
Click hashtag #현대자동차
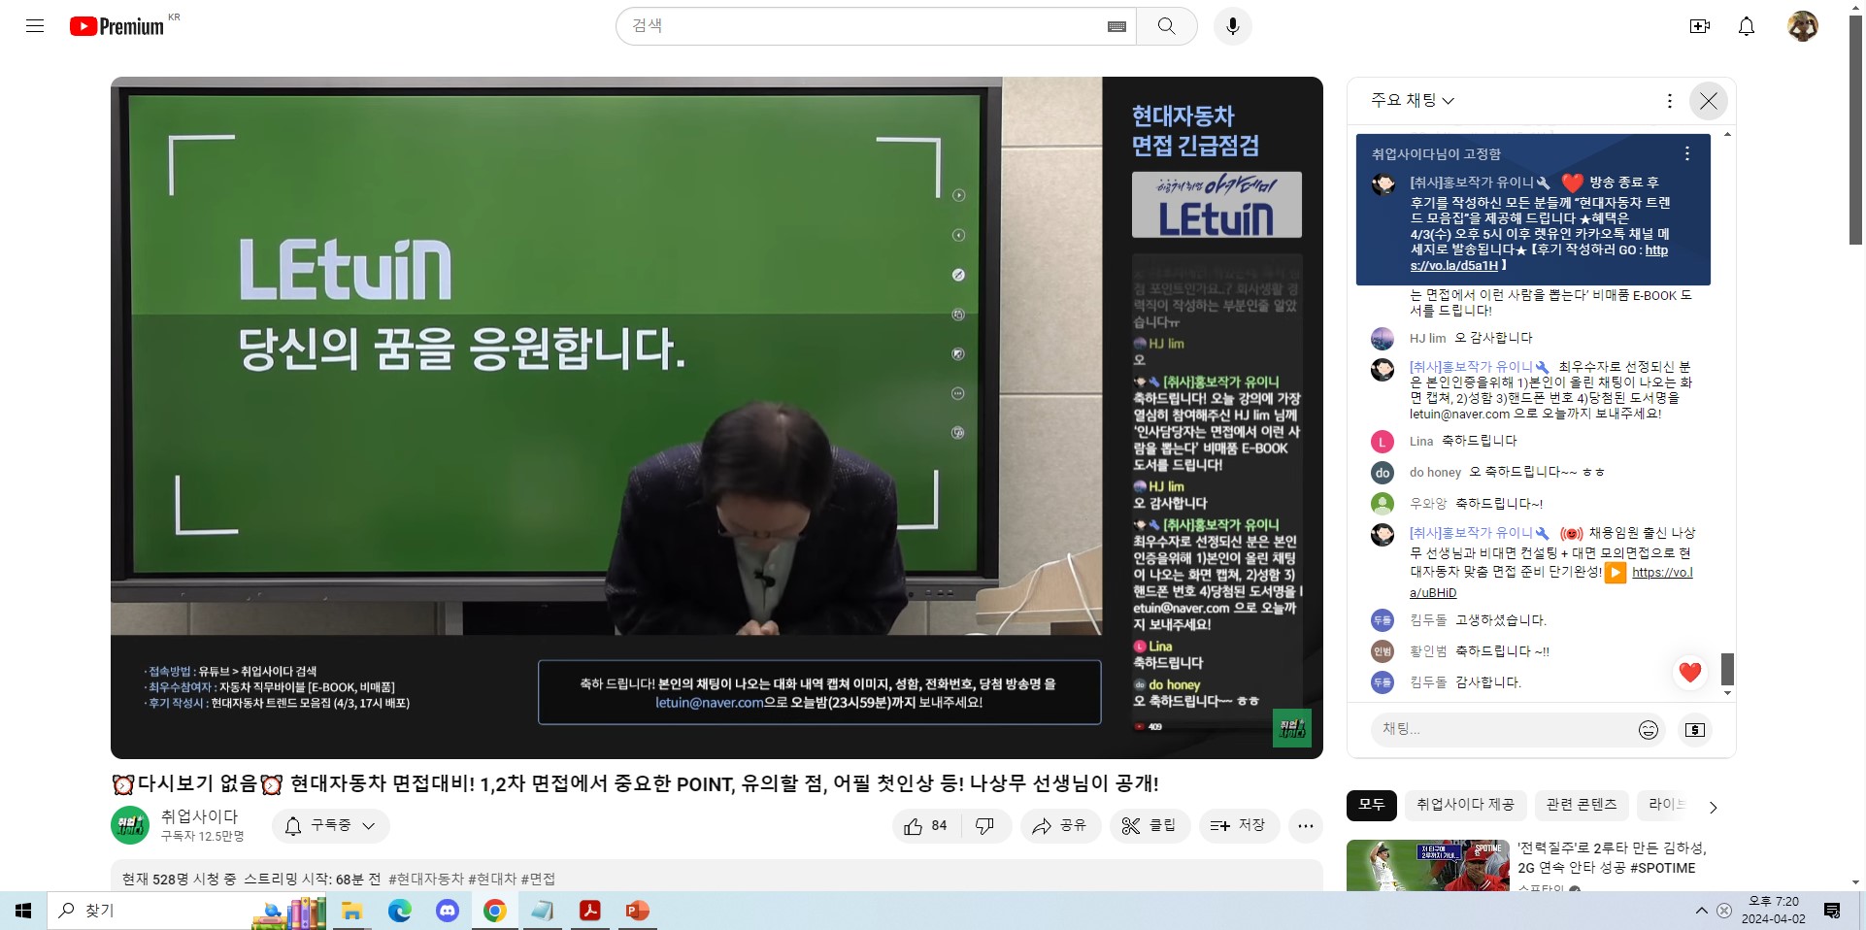pos(426,879)
